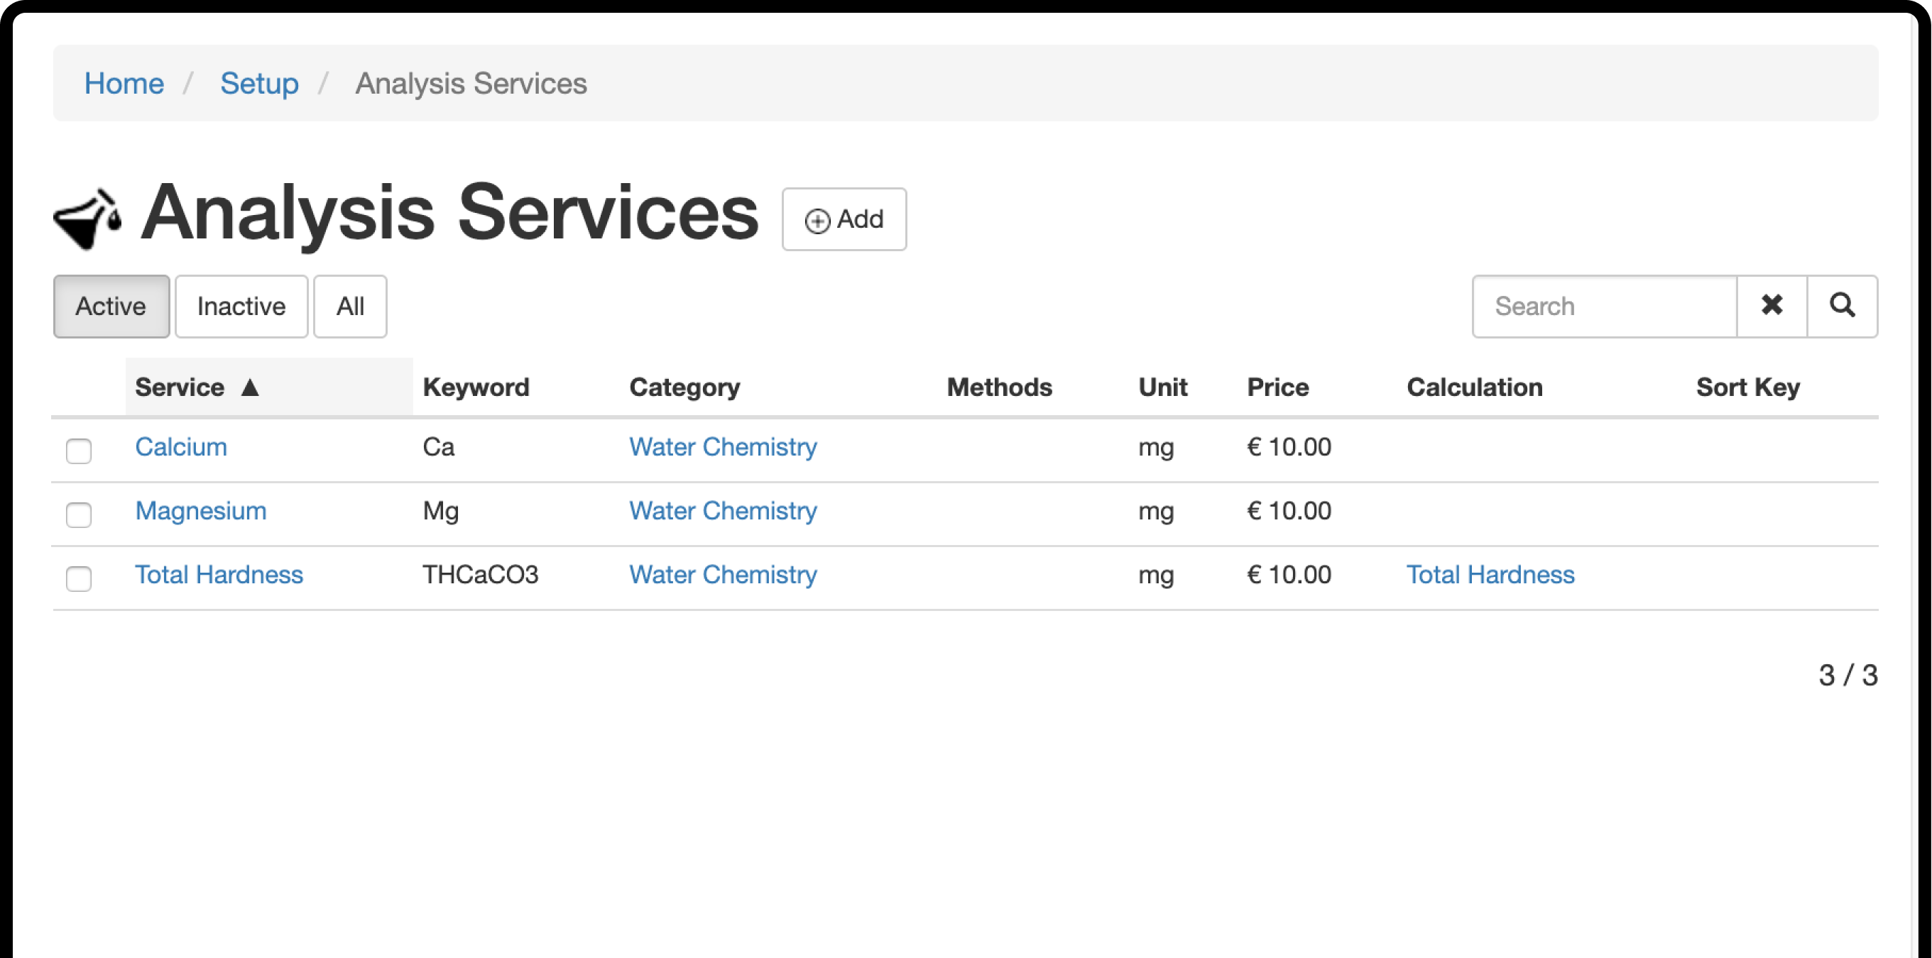The image size is (1932, 958).
Task: Clear search with the X icon
Action: (1772, 306)
